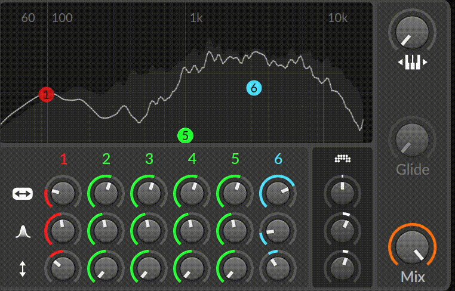
Task: Shift pitch up with the right arrow beside the keyboard
Action: pos(425,62)
